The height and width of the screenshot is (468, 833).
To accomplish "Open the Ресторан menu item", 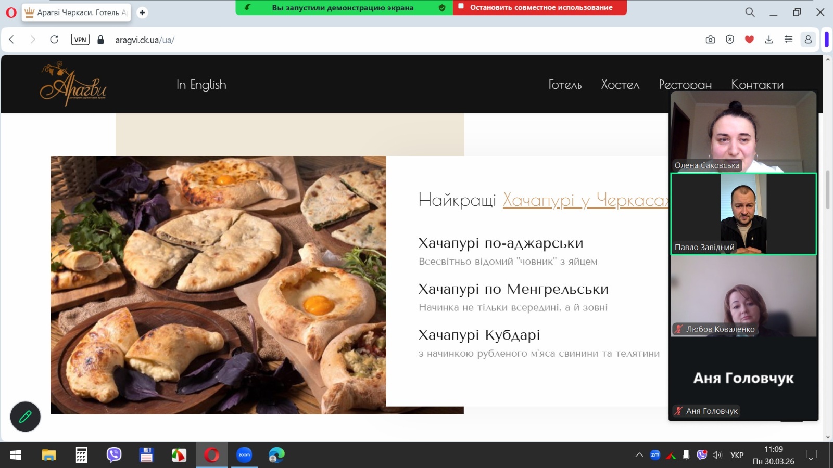I will coord(685,84).
